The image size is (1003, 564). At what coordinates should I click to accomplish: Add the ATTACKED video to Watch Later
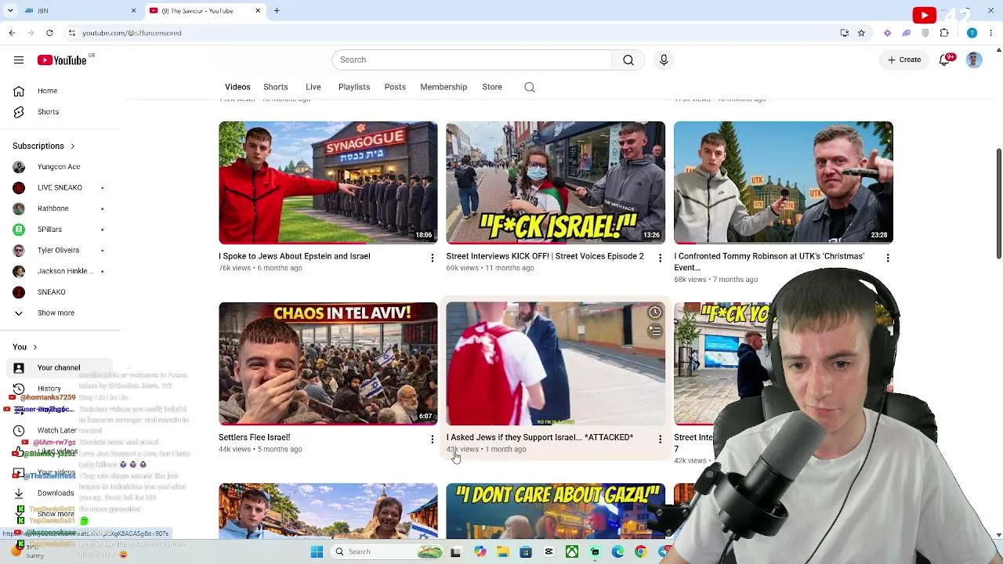[655, 313]
